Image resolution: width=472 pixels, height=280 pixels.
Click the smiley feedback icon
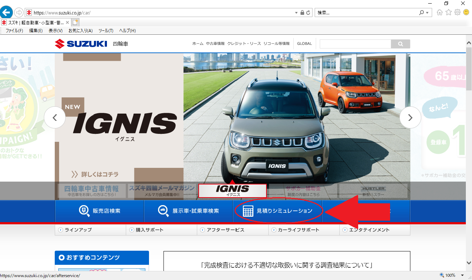tap(466, 12)
